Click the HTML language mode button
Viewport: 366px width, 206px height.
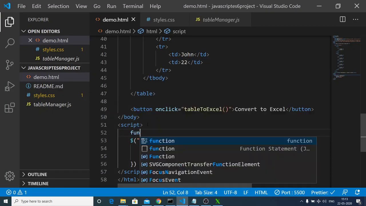coord(261,192)
